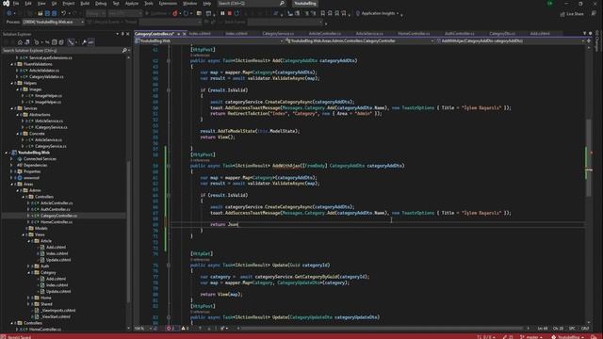Viewport: 603px width, 339px height.
Task: Select the YoutubeBlog.Web project node
Action: tap(34, 153)
